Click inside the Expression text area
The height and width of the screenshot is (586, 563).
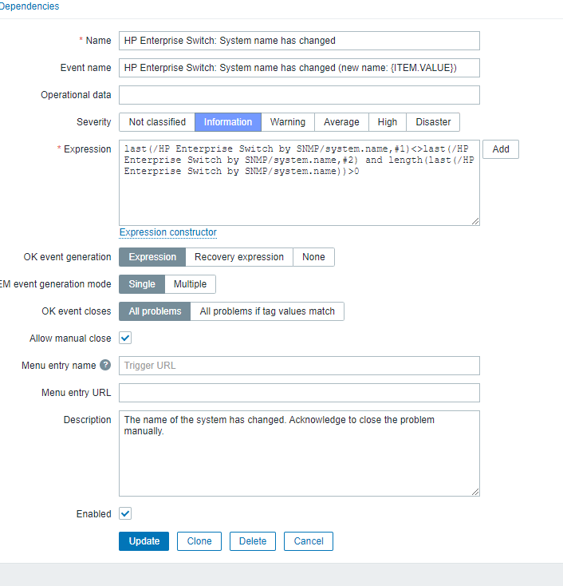click(x=299, y=183)
